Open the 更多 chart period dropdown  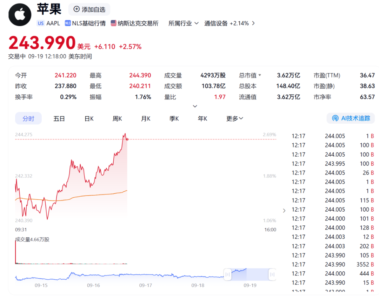coord(234,118)
